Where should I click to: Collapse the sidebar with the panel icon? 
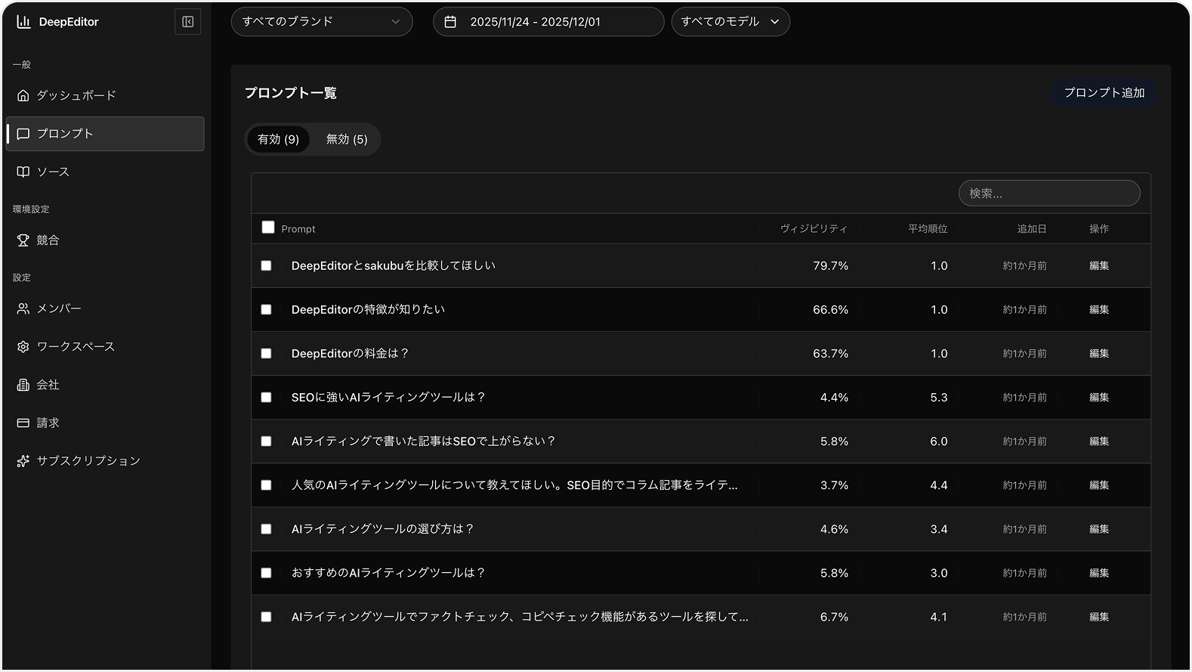coord(188,22)
